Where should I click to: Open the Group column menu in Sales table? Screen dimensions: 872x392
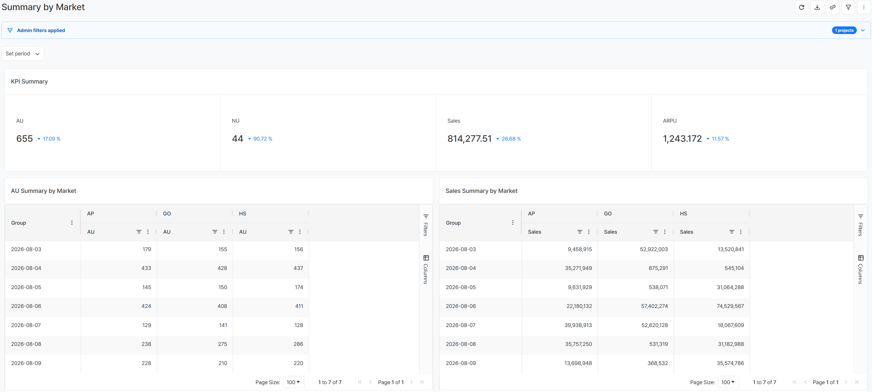click(513, 222)
